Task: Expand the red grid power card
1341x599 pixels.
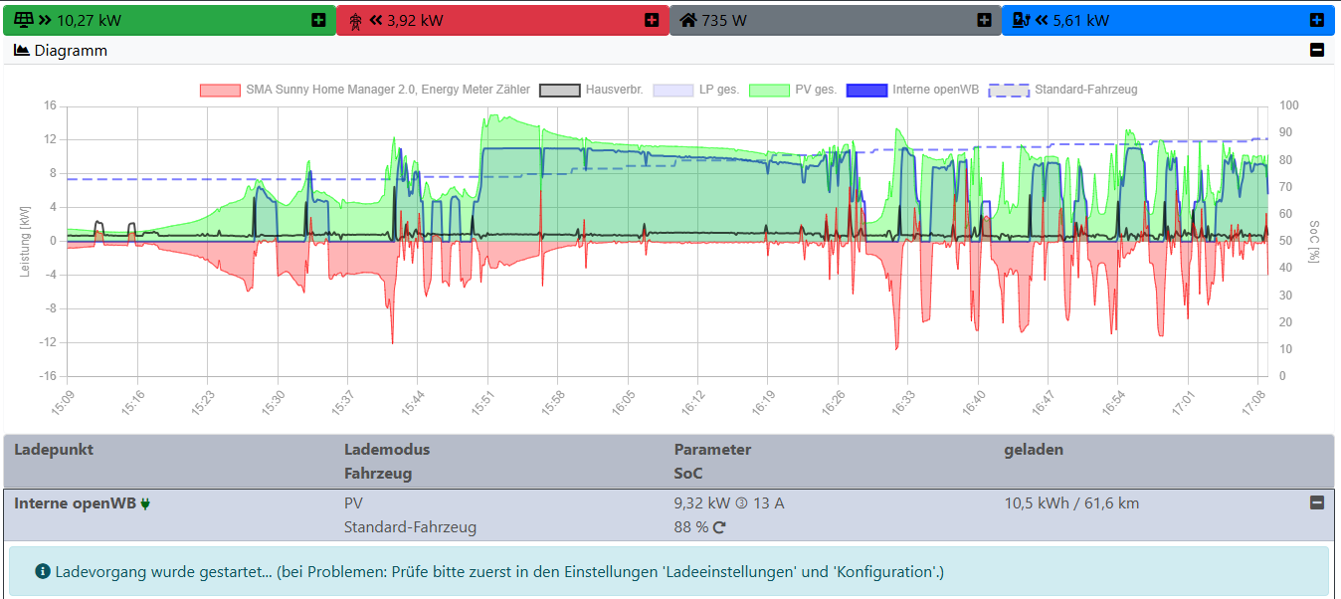Action: [x=652, y=20]
